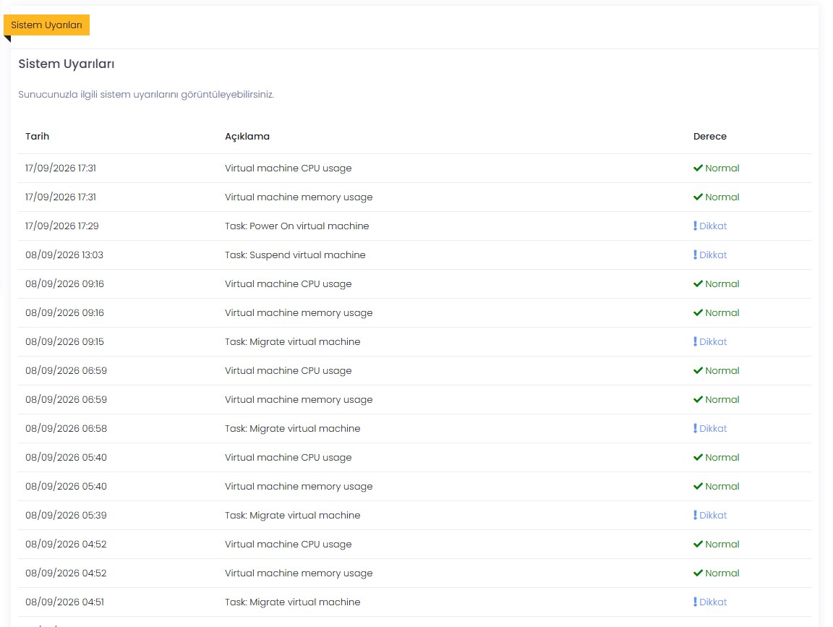The image size is (833, 627).
Task: Click the description Task: Power On virtual machine
Action: tap(297, 226)
